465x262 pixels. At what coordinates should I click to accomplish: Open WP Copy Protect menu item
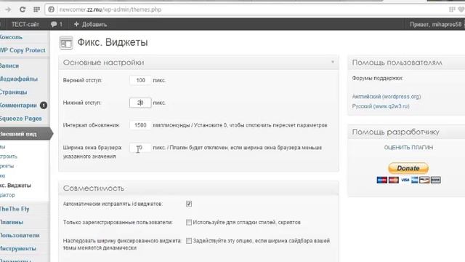(23, 50)
